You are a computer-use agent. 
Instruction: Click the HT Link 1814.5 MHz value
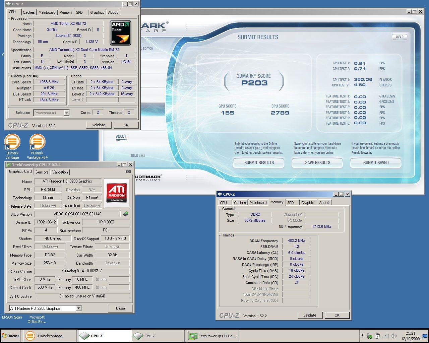pos(49,100)
